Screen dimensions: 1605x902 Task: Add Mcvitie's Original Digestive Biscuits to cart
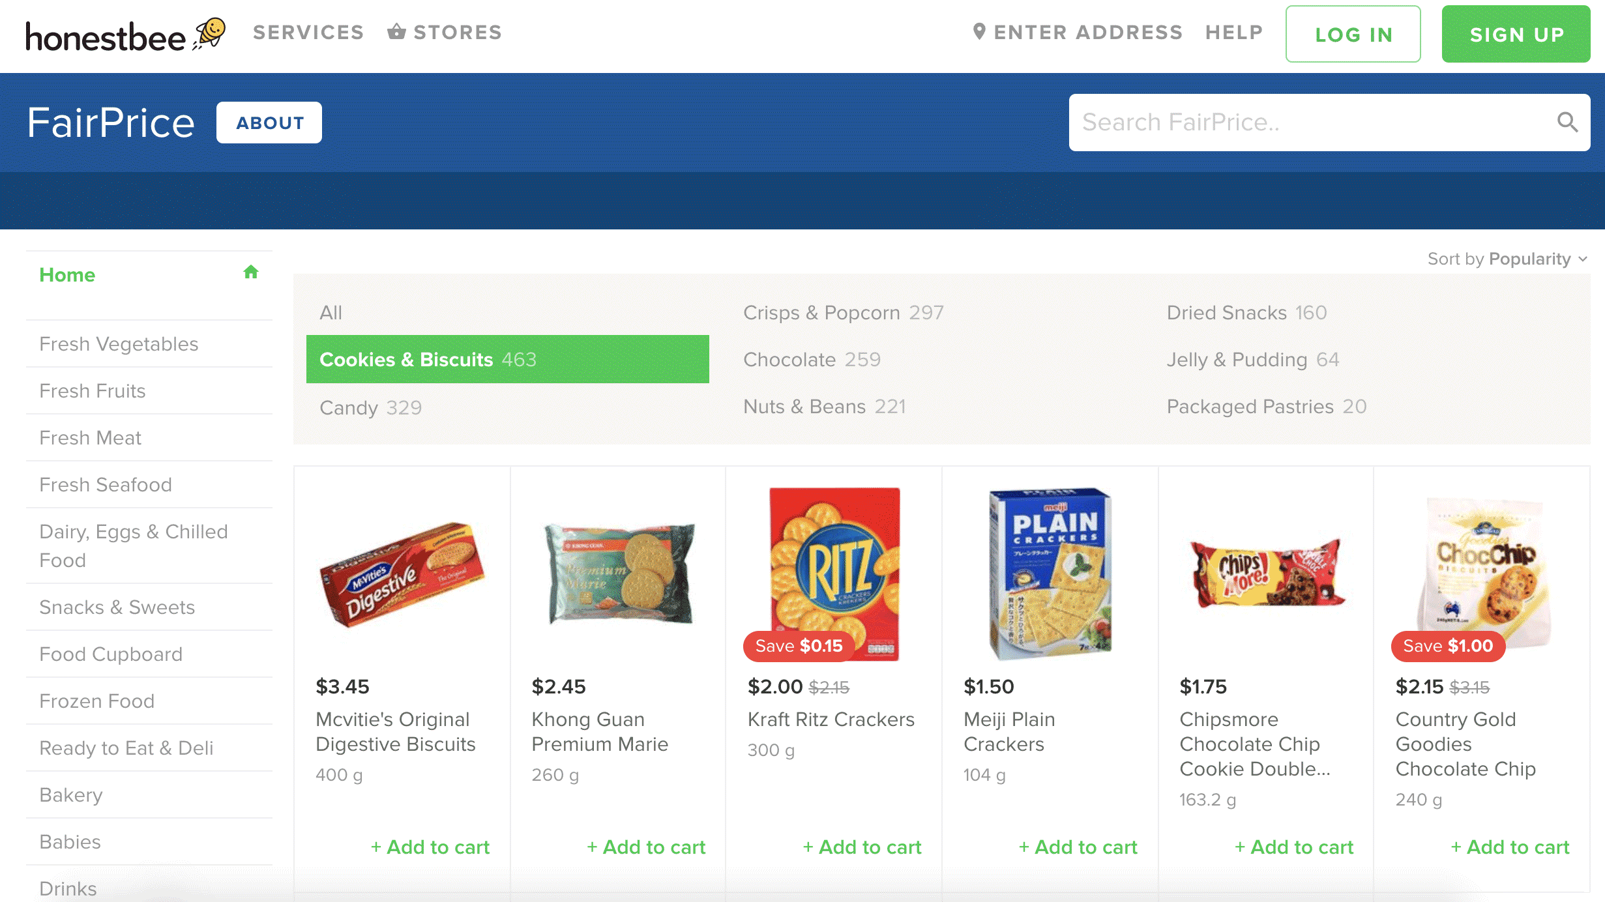430,847
